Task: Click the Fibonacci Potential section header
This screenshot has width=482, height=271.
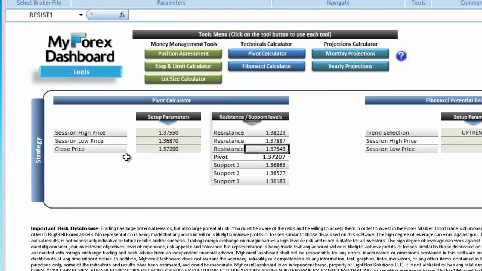Action: coord(423,100)
